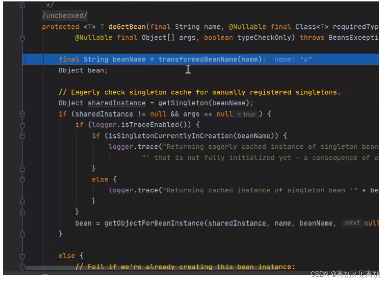Image resolution: width=385 pixels, height=281 pixels.
Task: Click the 'Eagerly check singleton cache' comment
Action: (x=199, y=92)
